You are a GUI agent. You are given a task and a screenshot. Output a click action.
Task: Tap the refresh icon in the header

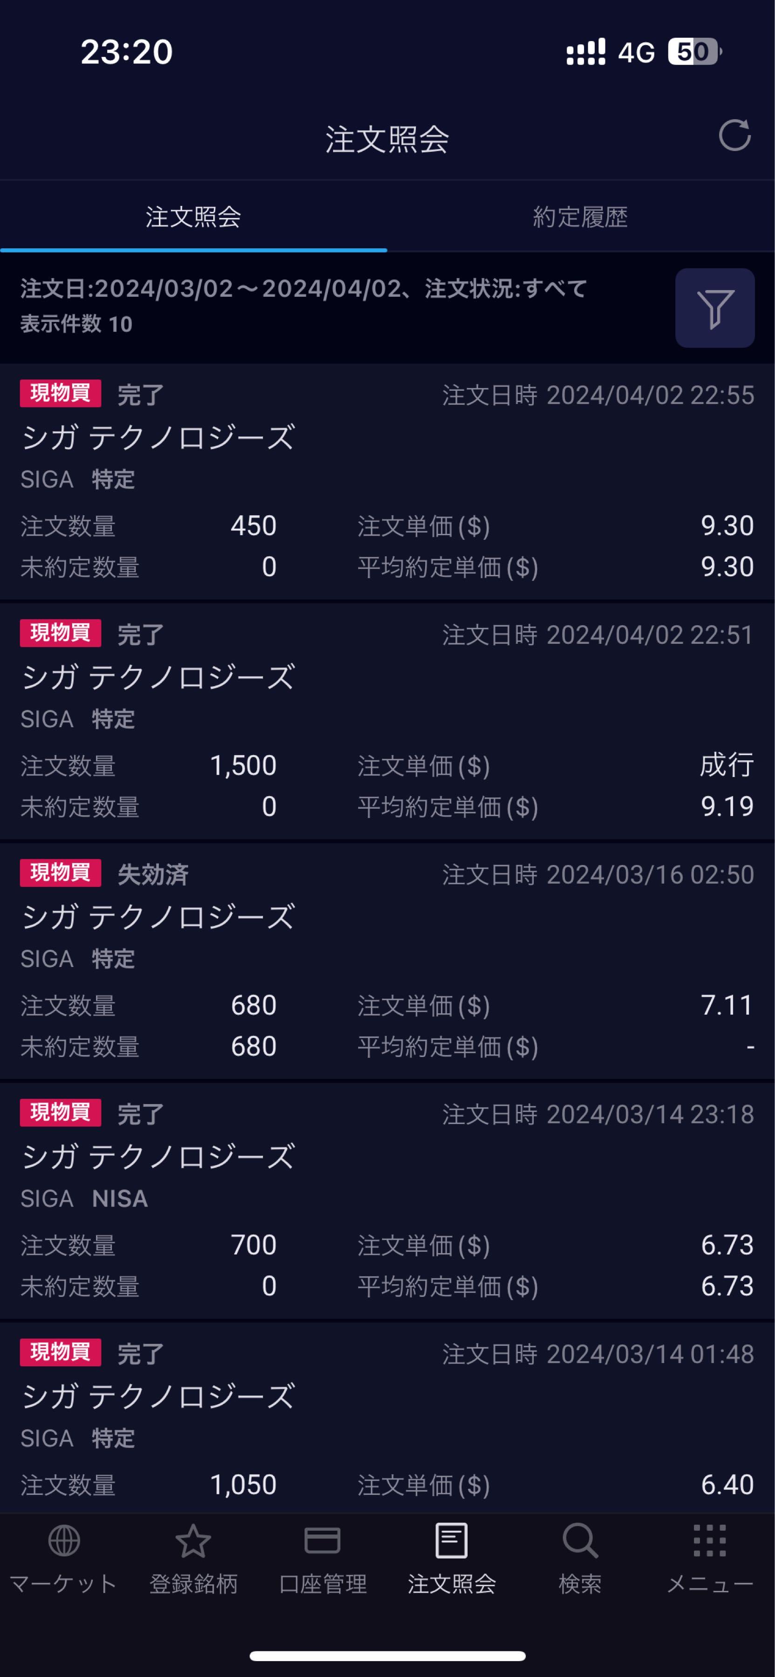(x=734, y=136)
